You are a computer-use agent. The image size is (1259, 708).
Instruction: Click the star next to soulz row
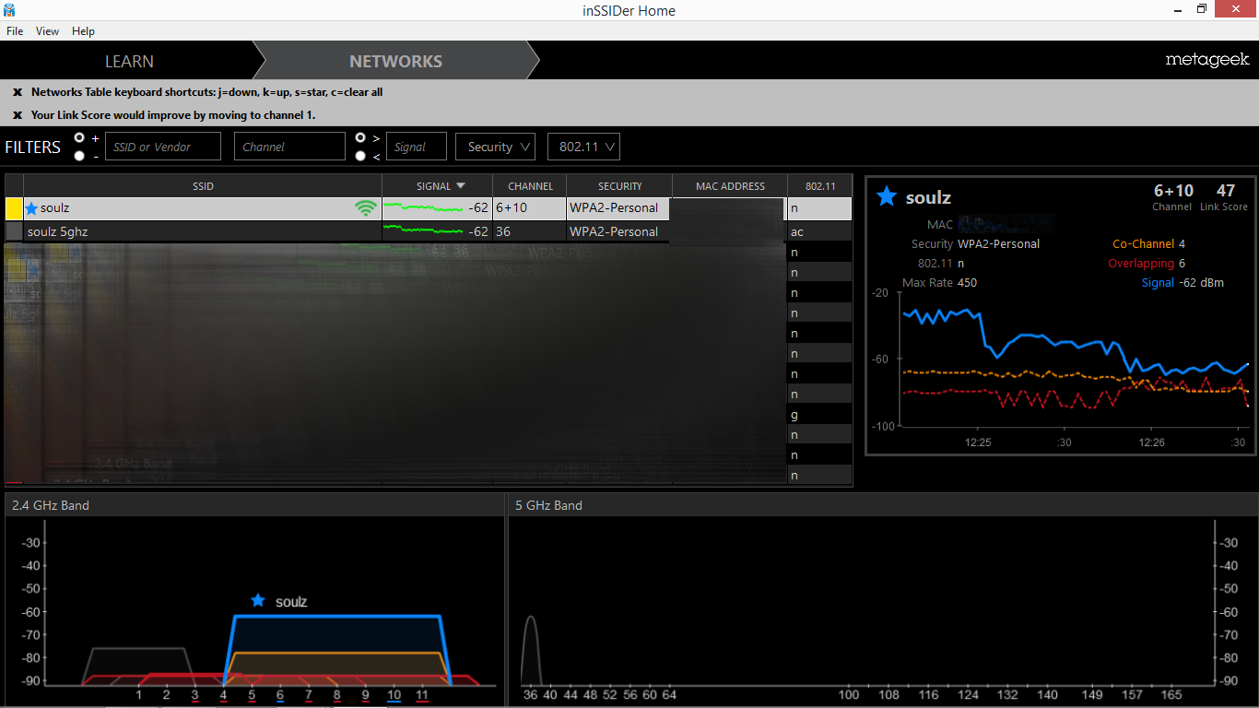point(31,208)
